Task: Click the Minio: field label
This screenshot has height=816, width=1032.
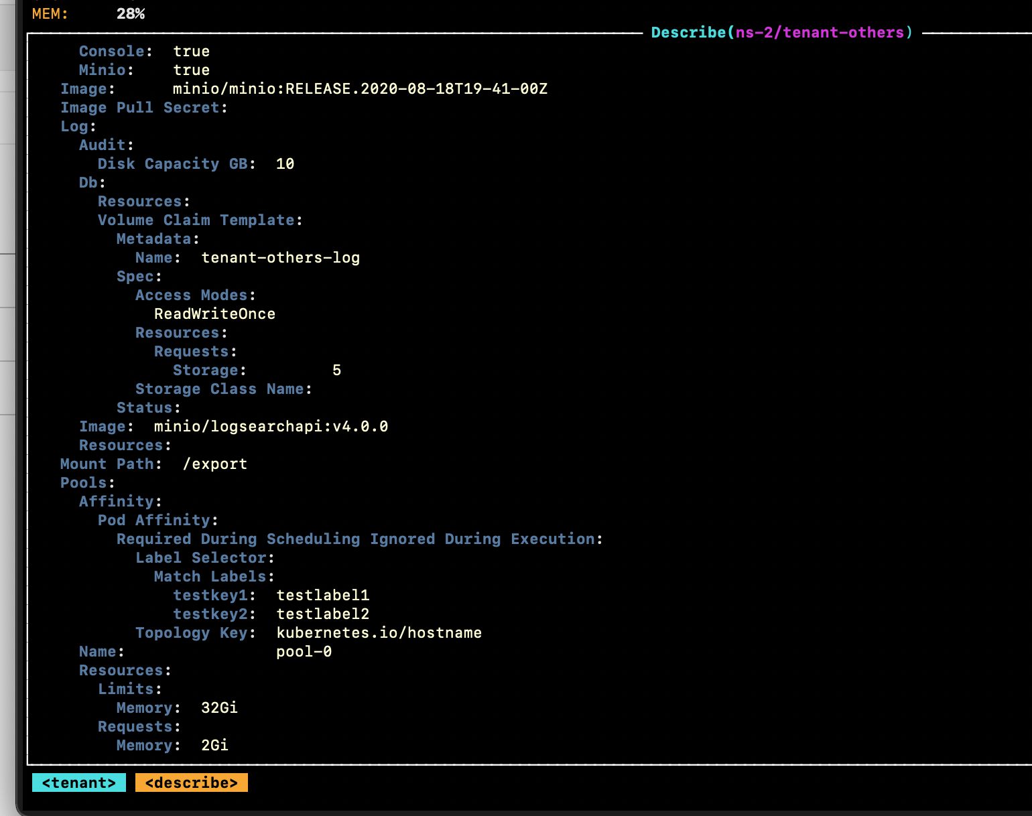Action: click(x=107, y=70)
